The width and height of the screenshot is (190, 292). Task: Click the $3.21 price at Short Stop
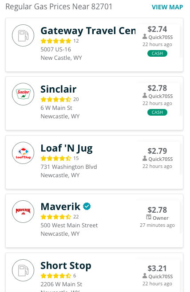click(x=157, y=269)
